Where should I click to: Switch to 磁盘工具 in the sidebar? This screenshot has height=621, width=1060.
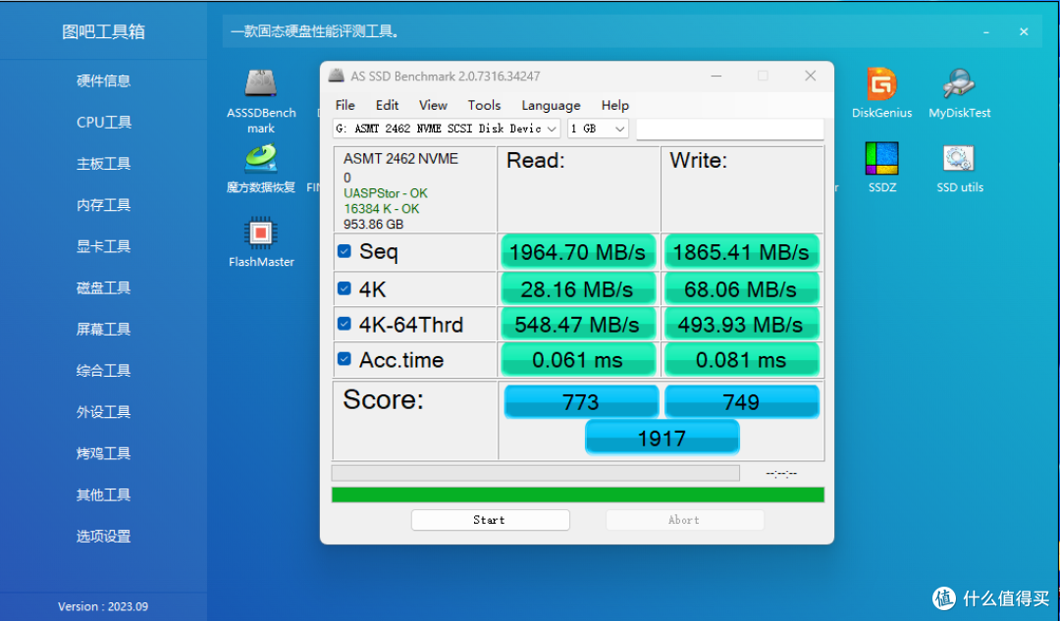tap(103, 287)
